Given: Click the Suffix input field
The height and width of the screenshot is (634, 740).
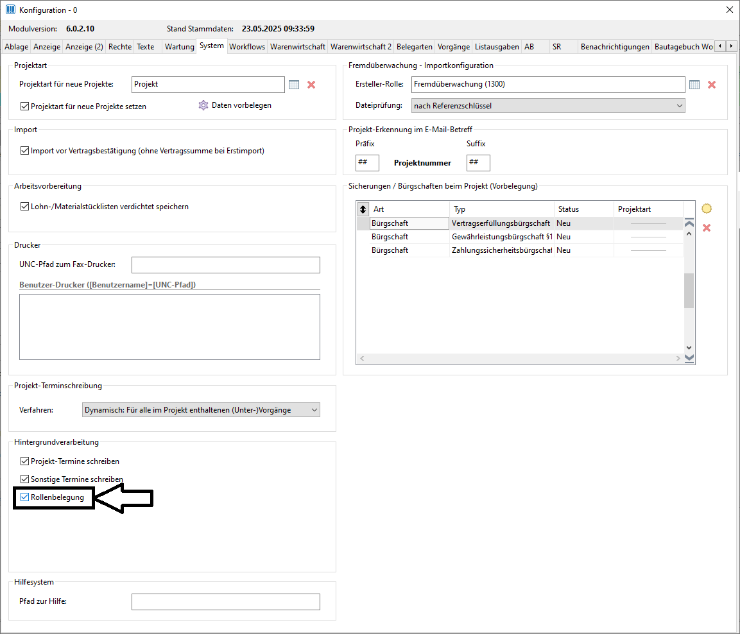Looking at the screenshot, I should pos(478,163).
